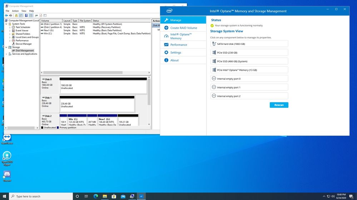Open the Action menu in Computer Management
357x200 pixels.
coord(15,11)
